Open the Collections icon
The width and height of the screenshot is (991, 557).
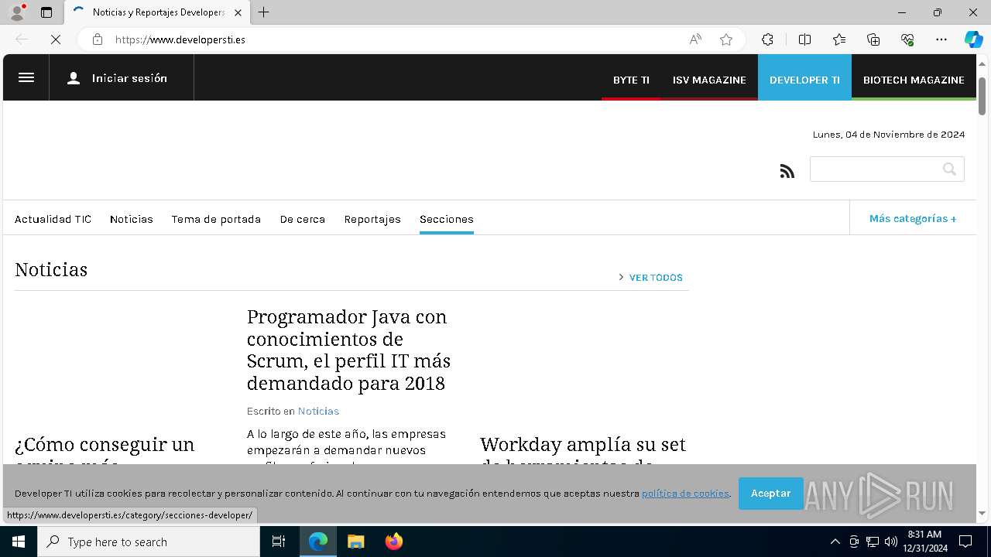(873, 39)
